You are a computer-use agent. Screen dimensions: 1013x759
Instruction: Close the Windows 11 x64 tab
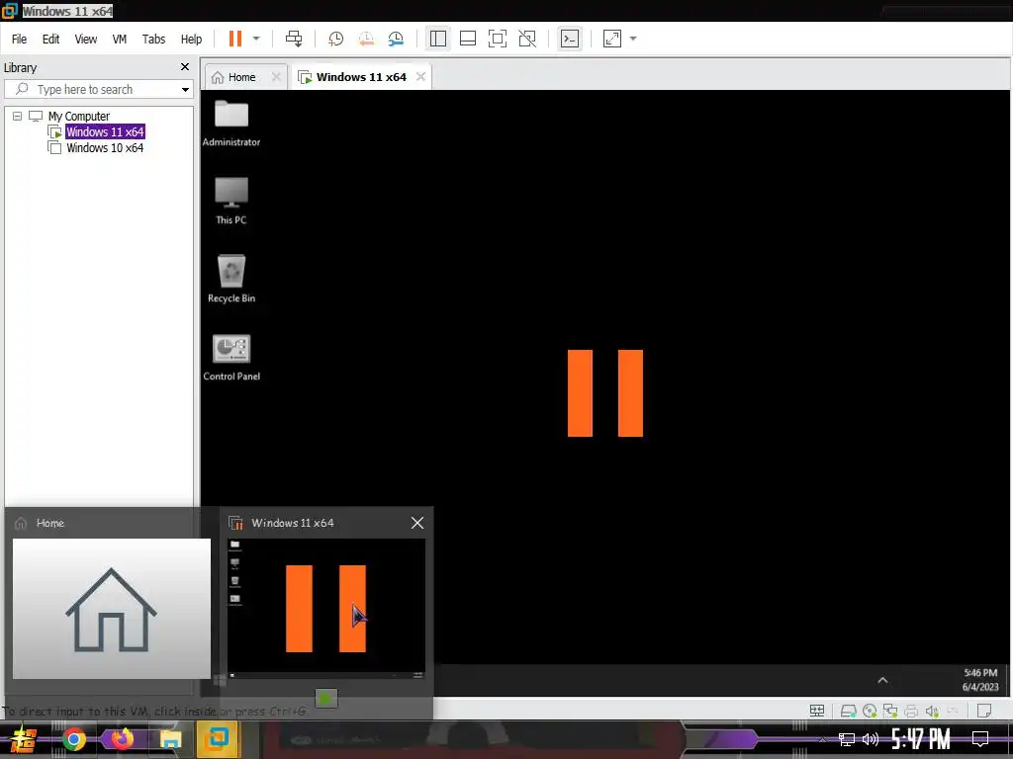[x=421, y=77]
